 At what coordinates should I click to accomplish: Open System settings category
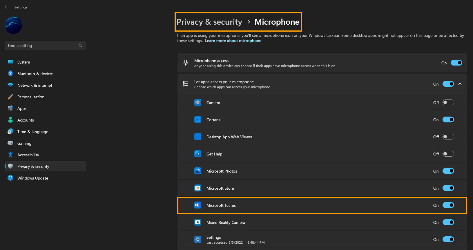click(45, 62)
